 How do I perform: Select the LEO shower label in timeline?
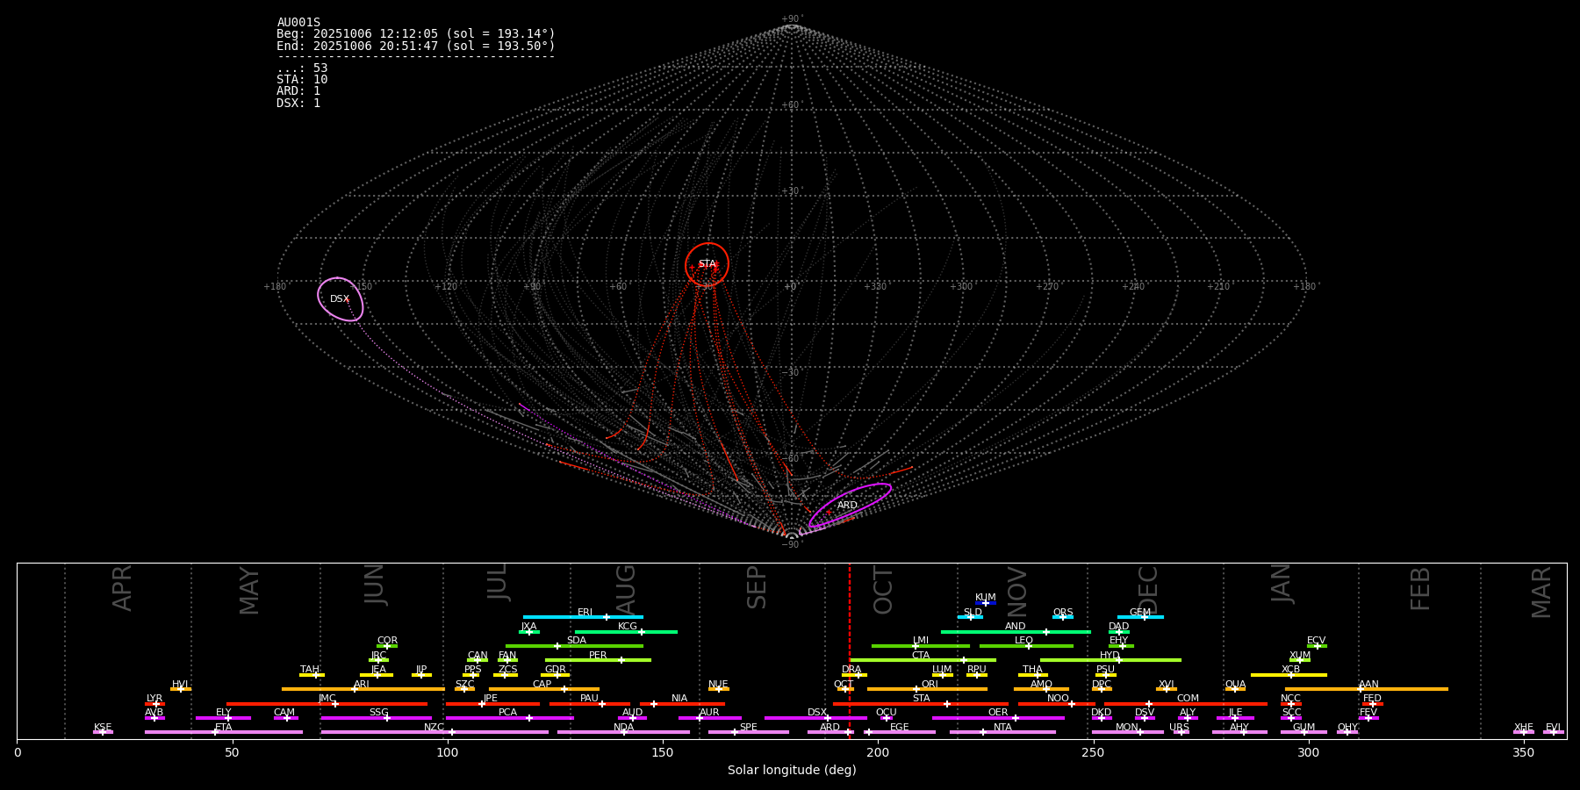(1023, 641)
